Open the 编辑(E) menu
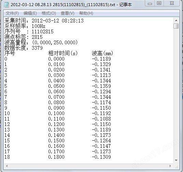 [x=30, y=13]
